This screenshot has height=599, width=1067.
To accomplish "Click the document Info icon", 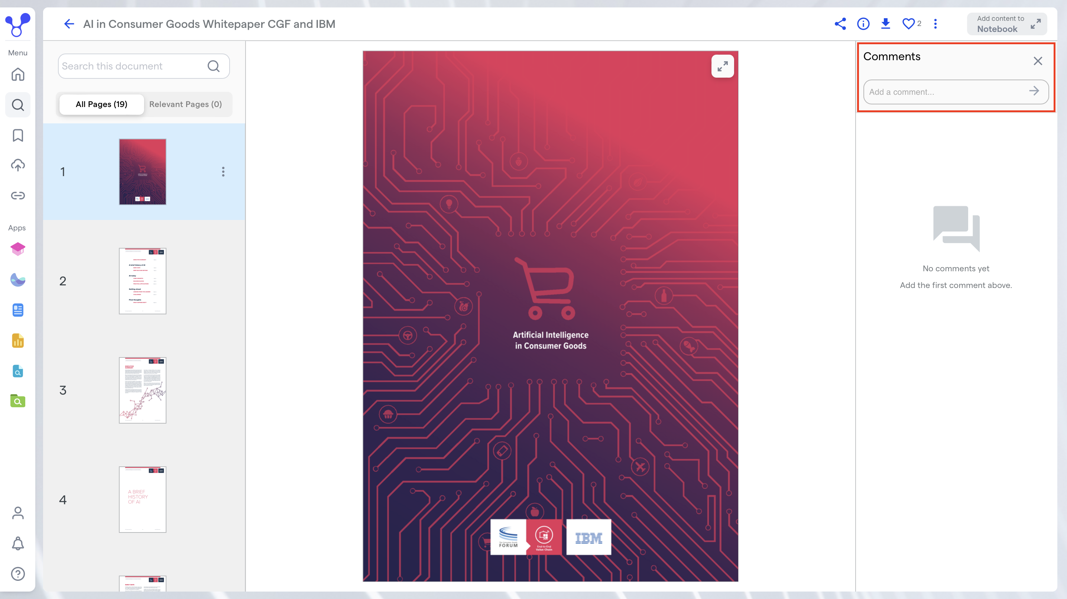I will [x=863, y=24].
